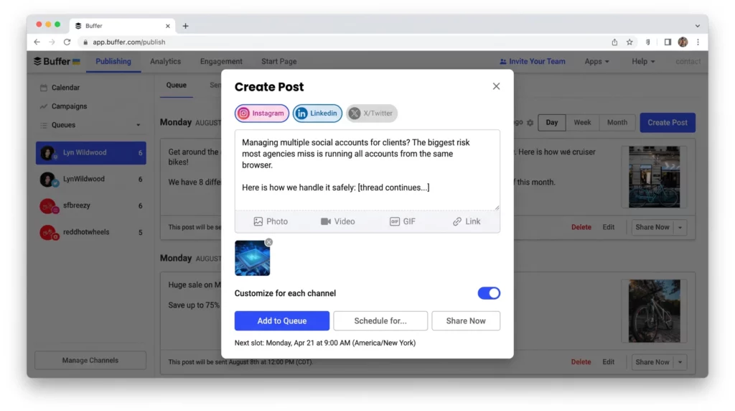
Task: Reload the Buffer page
Action: 67,42
